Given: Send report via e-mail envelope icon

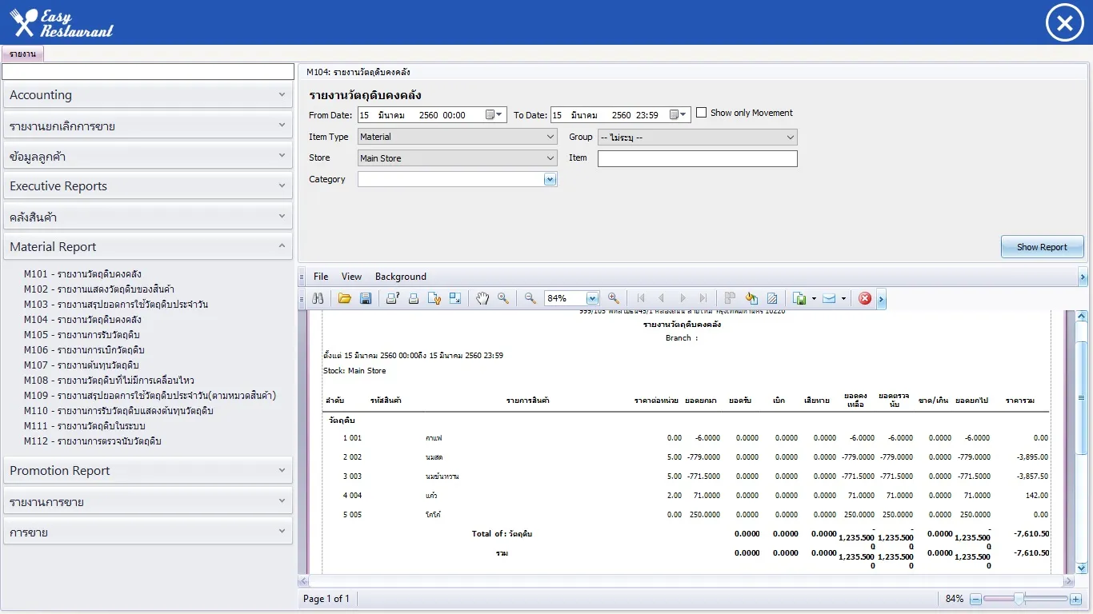Looking at the screenshot, I should pos(829,298).
